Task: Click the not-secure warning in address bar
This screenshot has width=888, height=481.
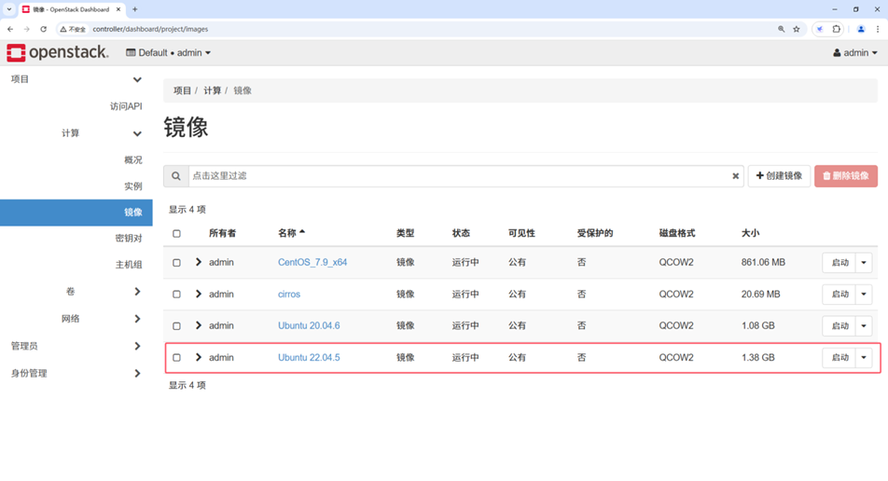Action: 73,29
